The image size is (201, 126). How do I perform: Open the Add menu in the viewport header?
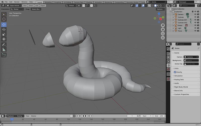(x=37, y=5)
